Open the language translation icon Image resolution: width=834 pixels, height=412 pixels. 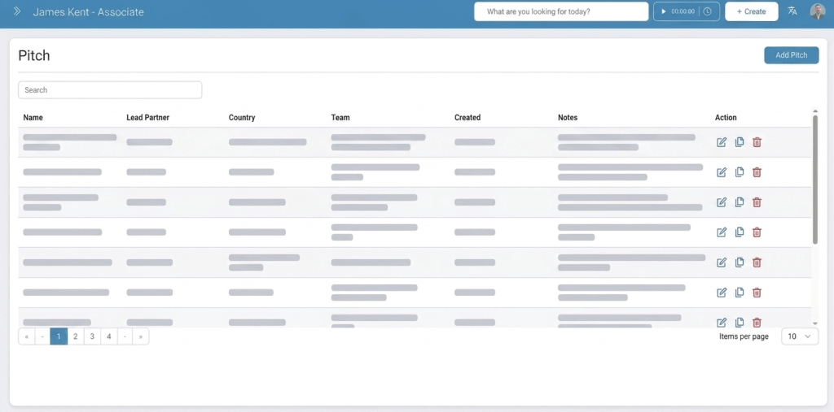tap(792, 11)
